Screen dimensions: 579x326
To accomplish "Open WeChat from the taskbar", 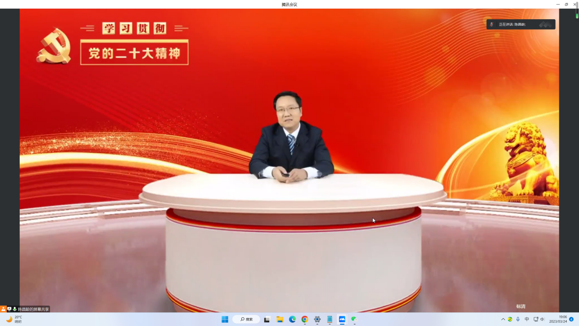I will (x=354, y=319).
